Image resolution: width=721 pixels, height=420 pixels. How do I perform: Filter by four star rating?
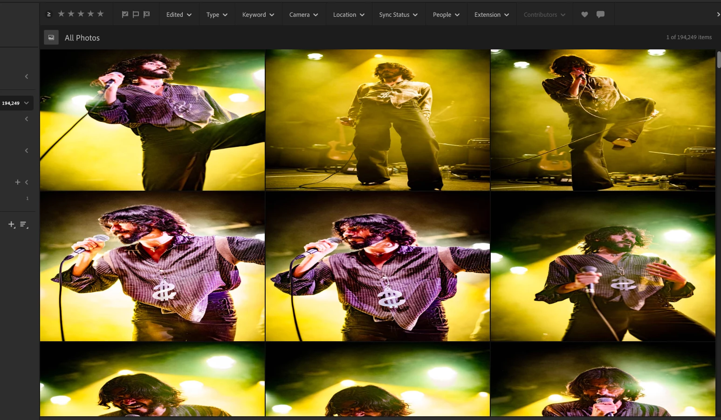[x=90, y=14]
